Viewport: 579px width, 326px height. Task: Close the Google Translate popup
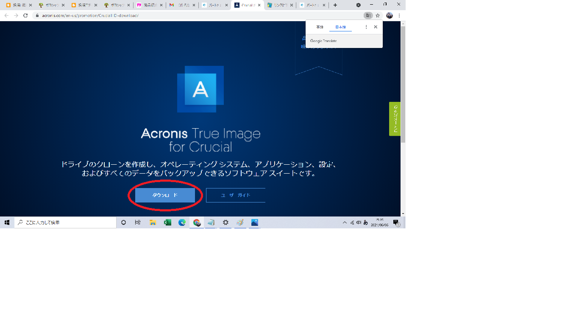click(376, 27)
